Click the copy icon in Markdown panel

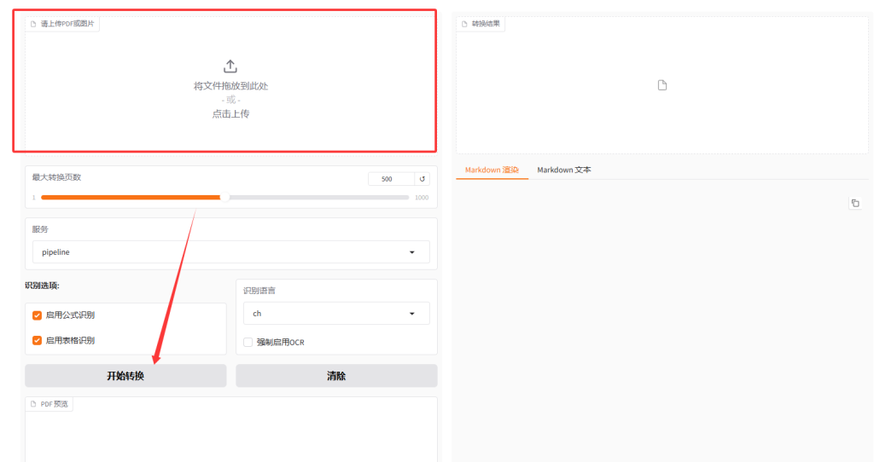click(x=855, y=203)
